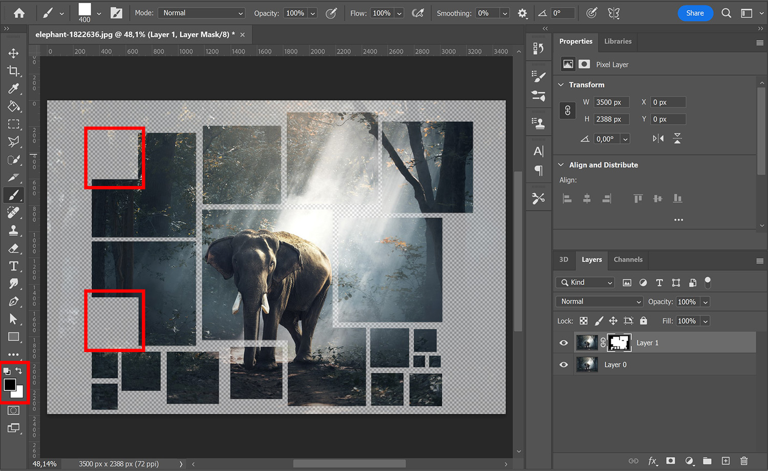768x471 pixels.
Task: Click the Layer 1 mask thumbnail
Action: pyautogui.click(x=620, y=342)
